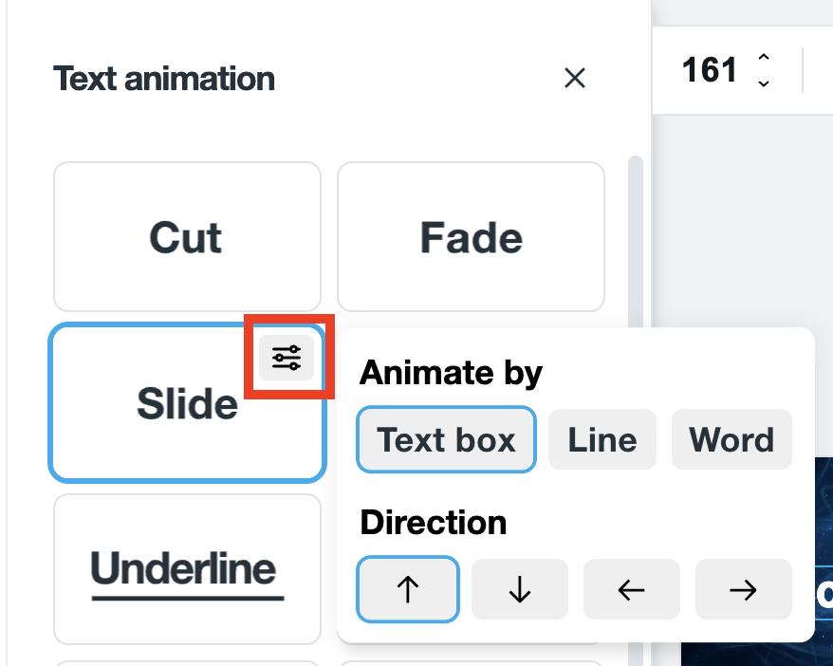Open the Slide animation settings icon
This screenshot has height=666, width=833.
point(287,358)
